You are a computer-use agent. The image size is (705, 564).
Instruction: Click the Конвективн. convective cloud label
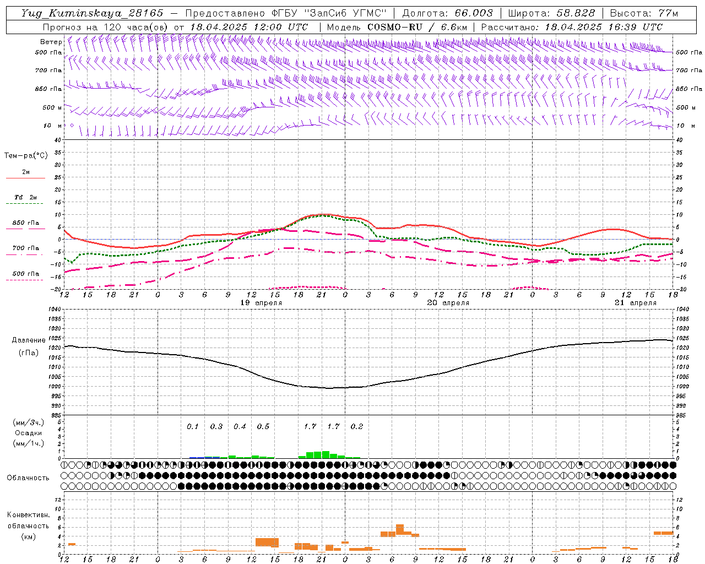[x=29, y=515]
